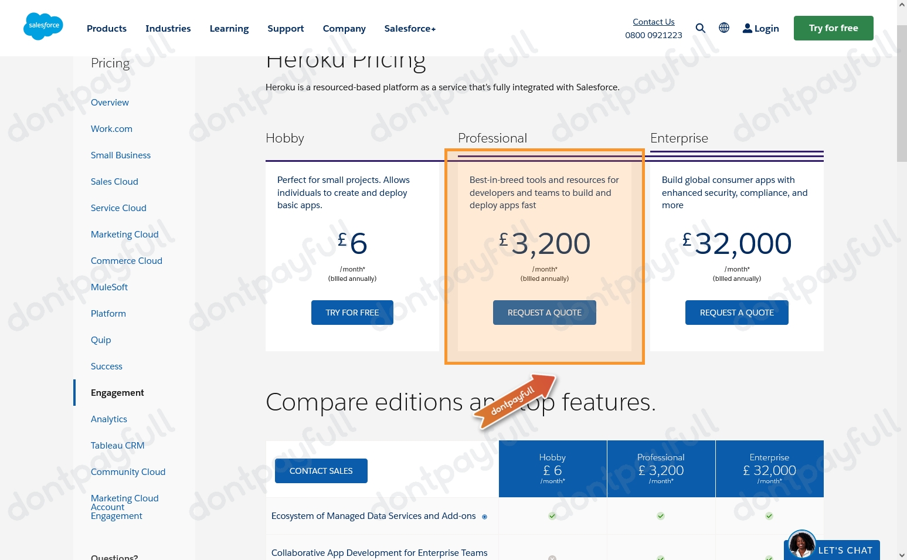907x560 pixels.
Task: Click the Contact Sales button
Action: click(x=321, y=471)
